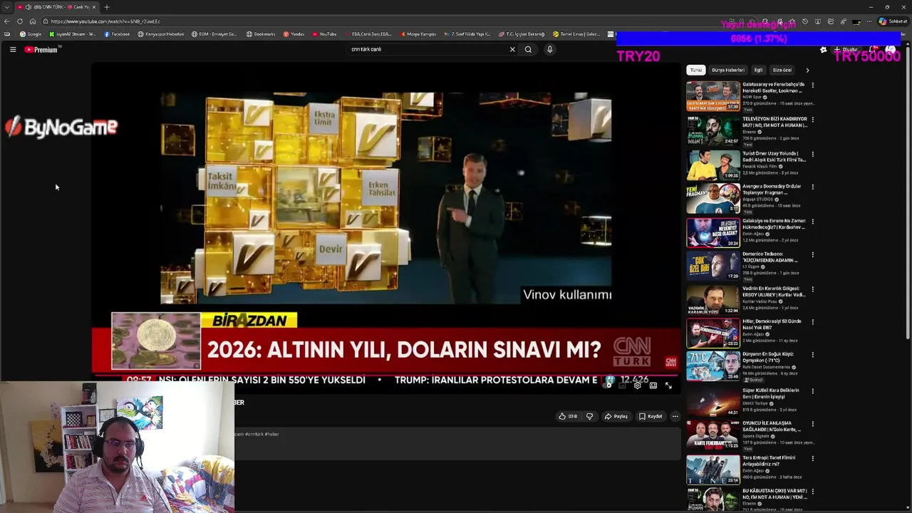Open the Domenico Tedesco video
Viewport: 912px width, 513px height.
(x=713, y=266)
